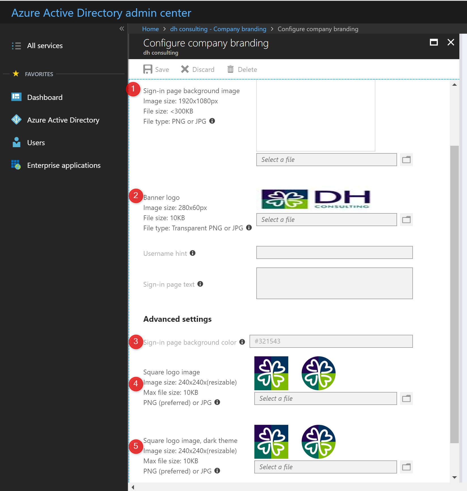Image resolution: width=467 pixels, height=491 pixels.
Task: Click the square logo Select a file field
Action: tap(326, 398)
